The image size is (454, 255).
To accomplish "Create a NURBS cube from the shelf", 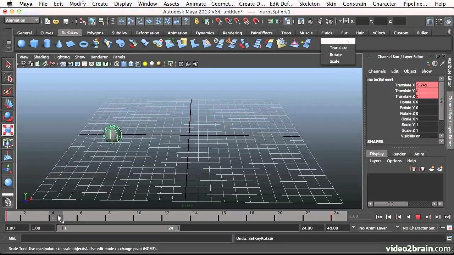I will 34,44.
